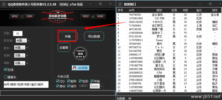222x100 pixels.
Task: Click the 启尚 FASHION BEST badge
Action: (80, 53)
